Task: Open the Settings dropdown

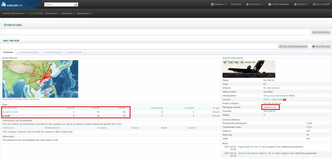Action: tap(301, 4)
